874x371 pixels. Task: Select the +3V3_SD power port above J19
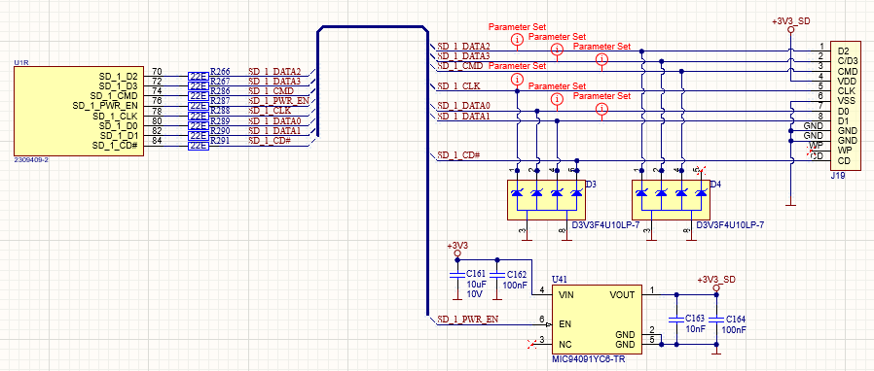click(x=791, y=25)
